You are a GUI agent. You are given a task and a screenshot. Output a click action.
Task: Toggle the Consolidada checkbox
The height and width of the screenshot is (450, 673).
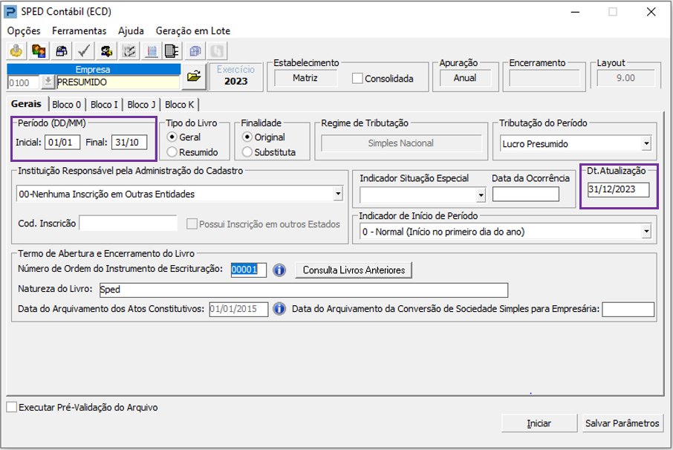(x=357, y=79)
